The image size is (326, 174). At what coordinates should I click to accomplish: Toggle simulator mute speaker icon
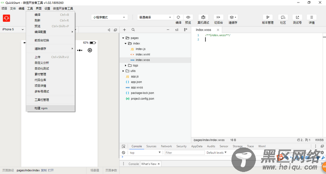(x=109, y=30)
